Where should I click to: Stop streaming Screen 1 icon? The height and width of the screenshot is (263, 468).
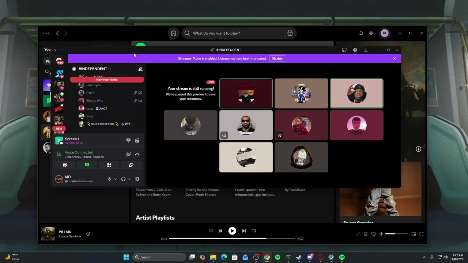click(128, 140)
